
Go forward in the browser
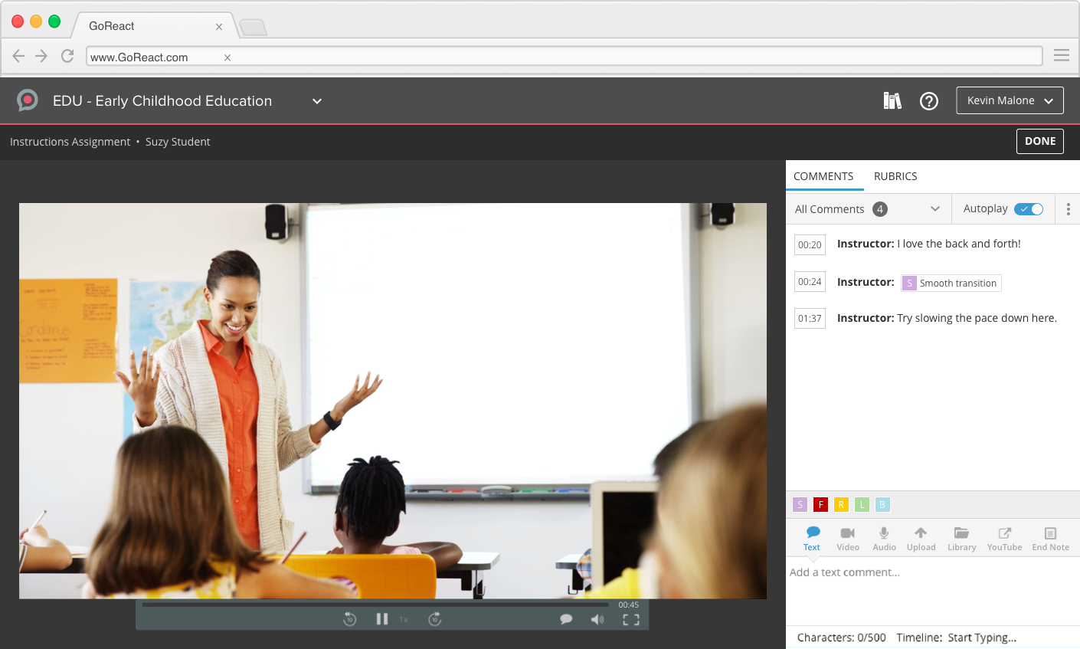[x=41, y=56]
